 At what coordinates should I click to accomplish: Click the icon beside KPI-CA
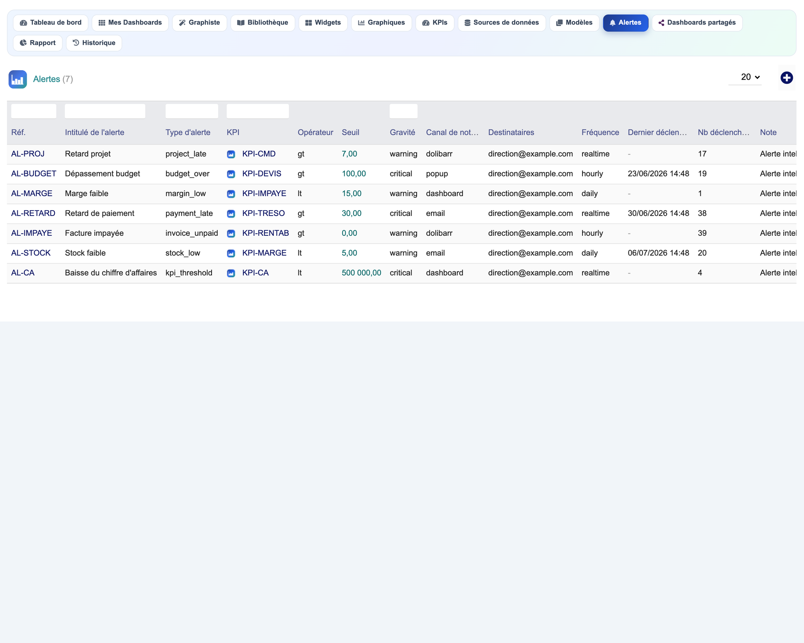(231, 273)
